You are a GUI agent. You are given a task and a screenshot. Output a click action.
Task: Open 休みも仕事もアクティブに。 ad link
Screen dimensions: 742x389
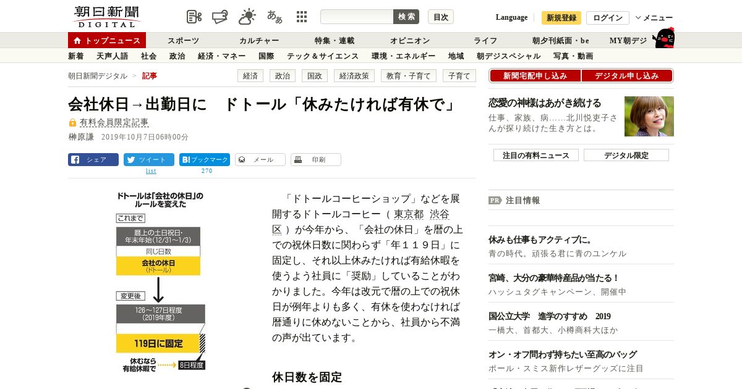pos(540,240)
